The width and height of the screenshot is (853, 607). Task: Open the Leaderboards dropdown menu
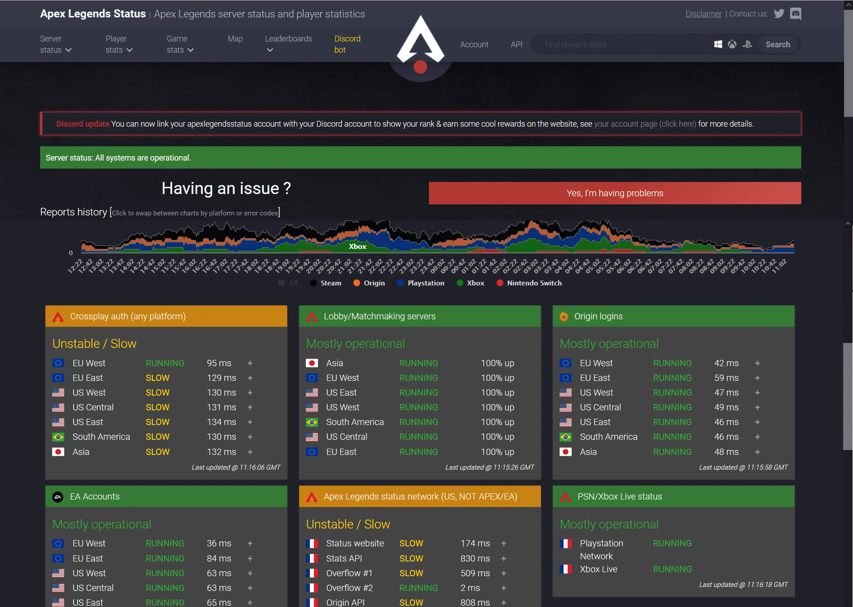tap(288, 44)
